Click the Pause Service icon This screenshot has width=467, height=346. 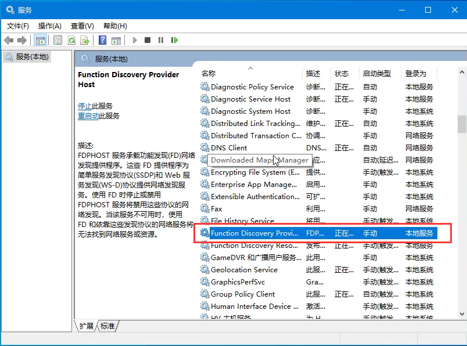click(x=161, y=40)
